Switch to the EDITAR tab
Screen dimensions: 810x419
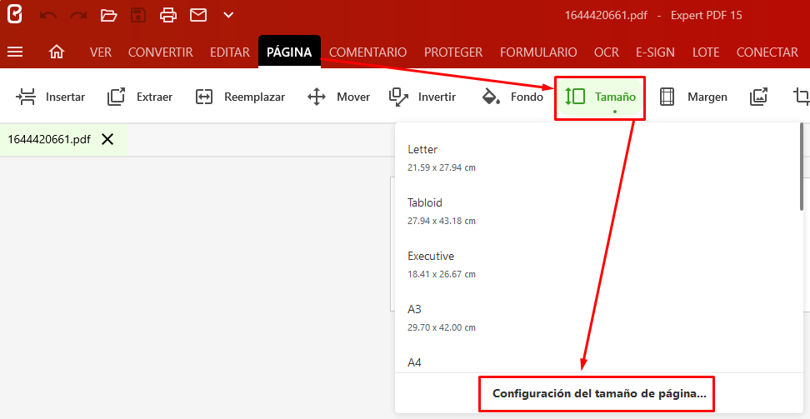[x=230, y=52]
